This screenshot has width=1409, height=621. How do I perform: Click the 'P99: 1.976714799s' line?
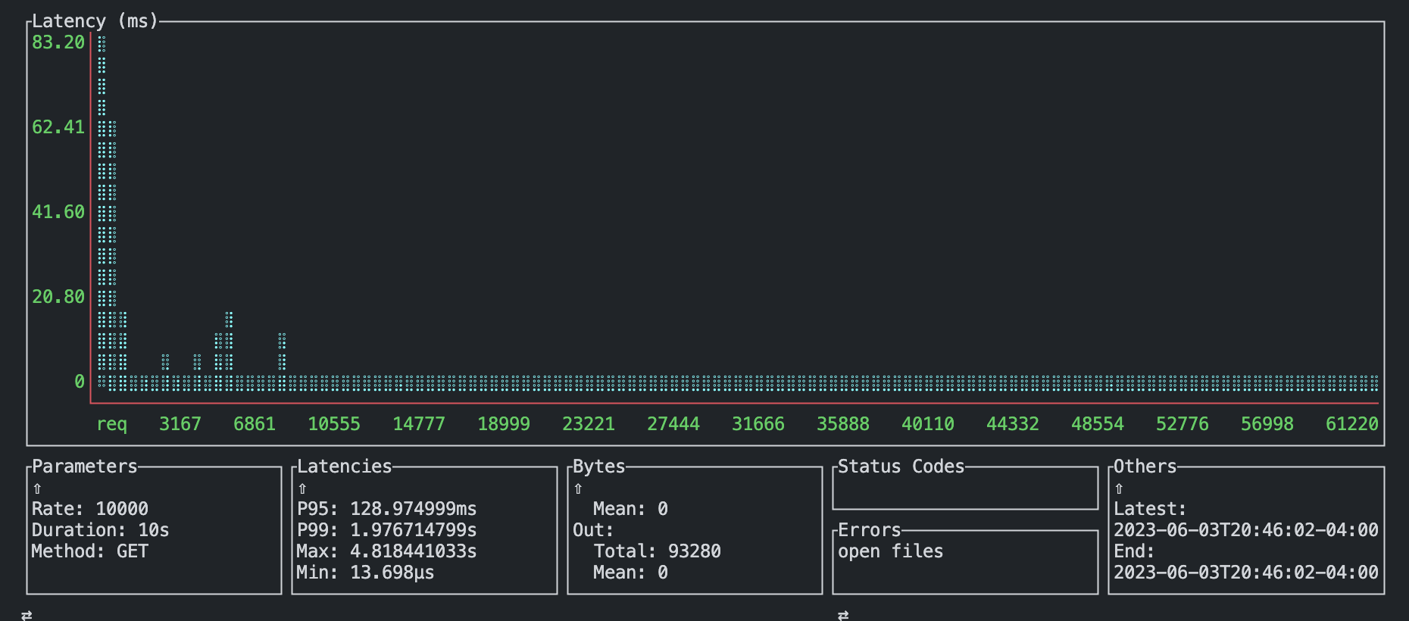point(387,530)
